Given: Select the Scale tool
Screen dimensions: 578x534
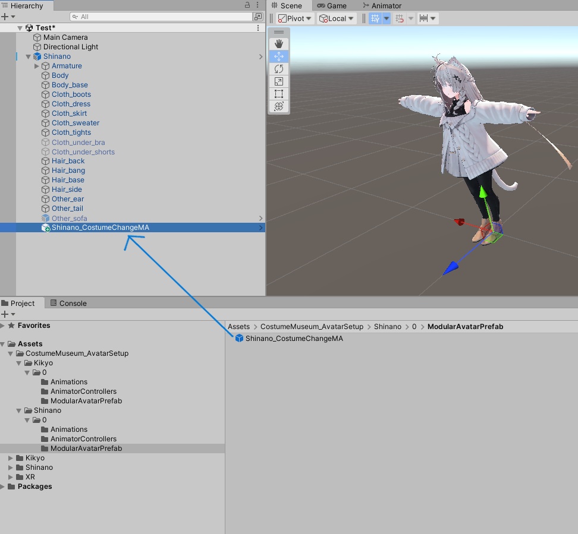Looking at the screenshot, I should [x=279, y=81].
